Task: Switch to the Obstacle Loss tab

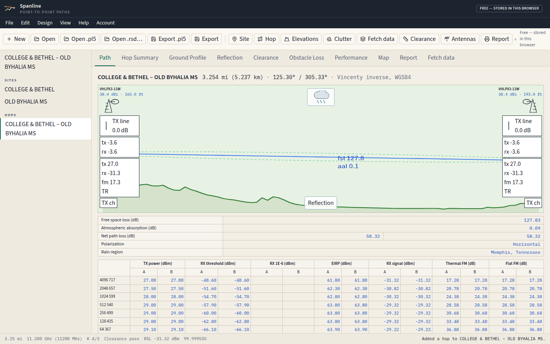Action: tap(306, 58)
